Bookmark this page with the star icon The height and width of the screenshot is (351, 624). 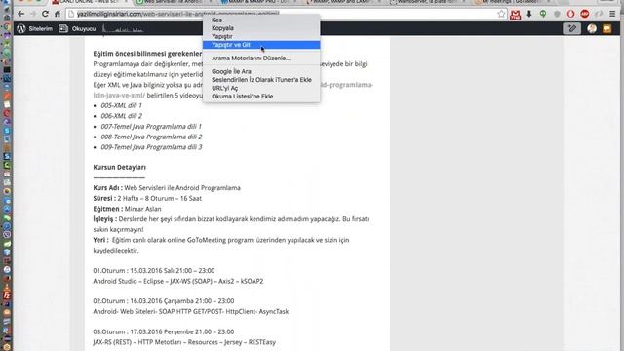coord(501,14)
